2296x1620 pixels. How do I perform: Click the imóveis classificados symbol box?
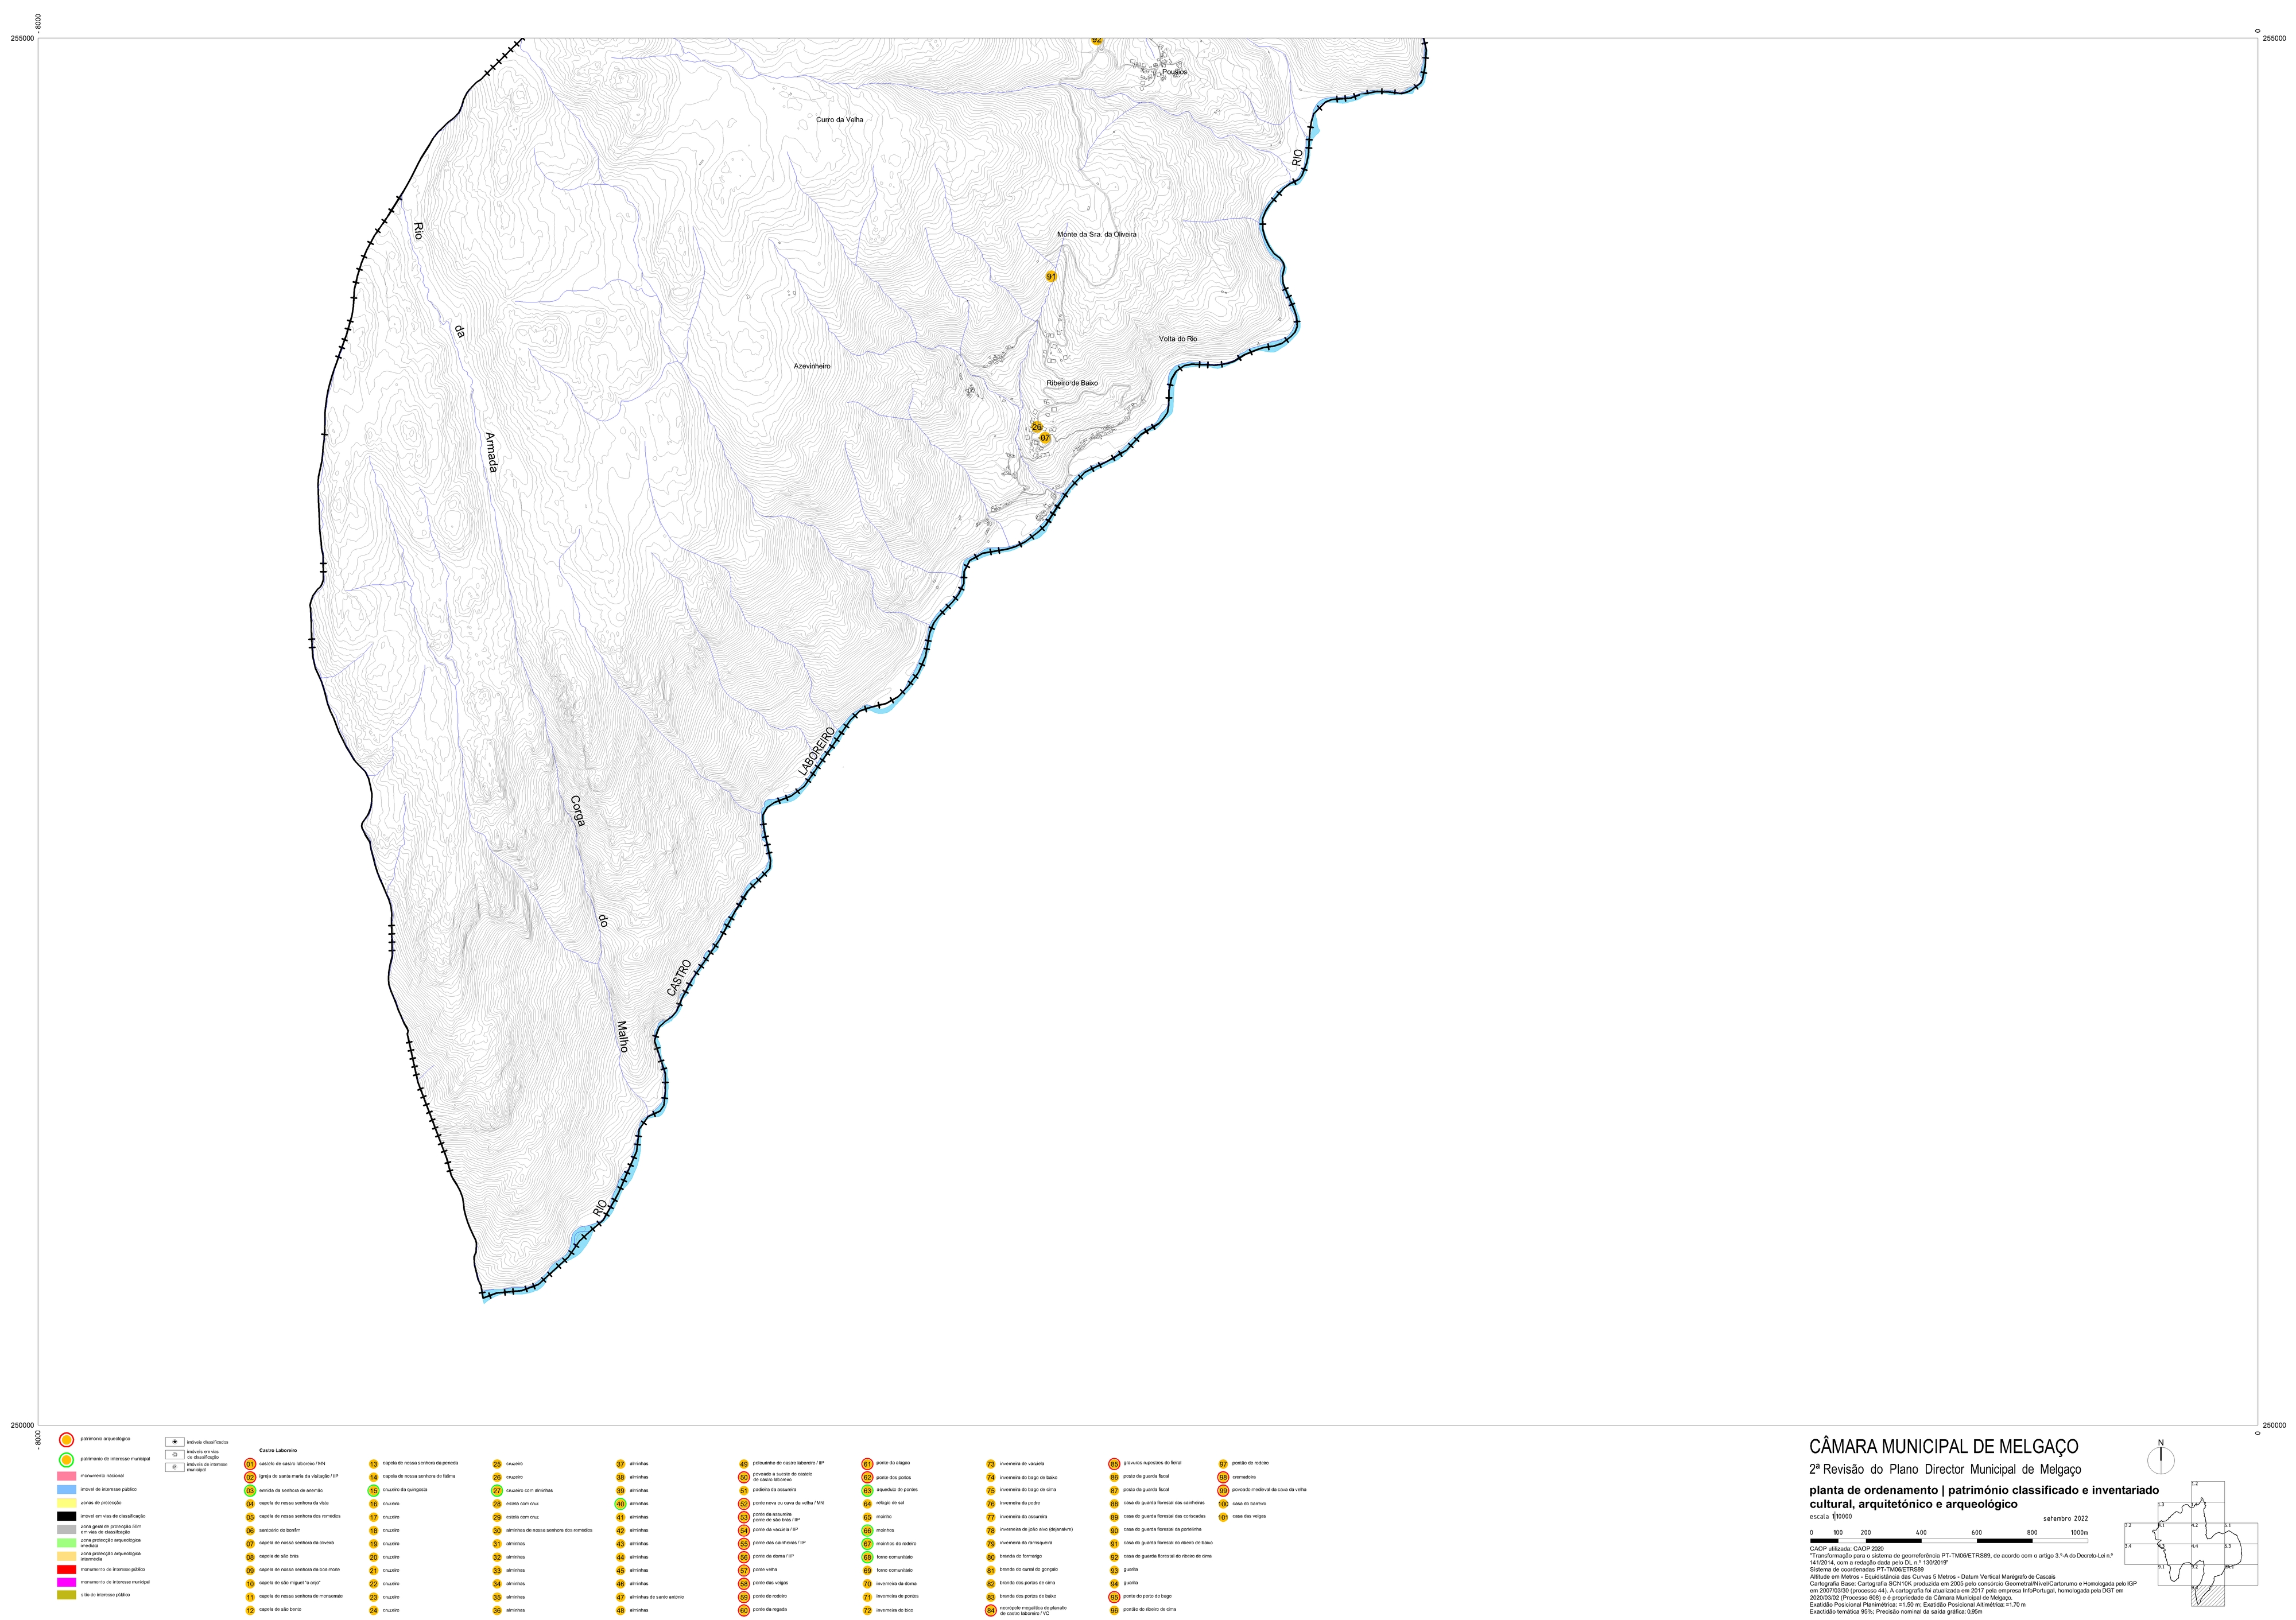tap(175, 1442)
